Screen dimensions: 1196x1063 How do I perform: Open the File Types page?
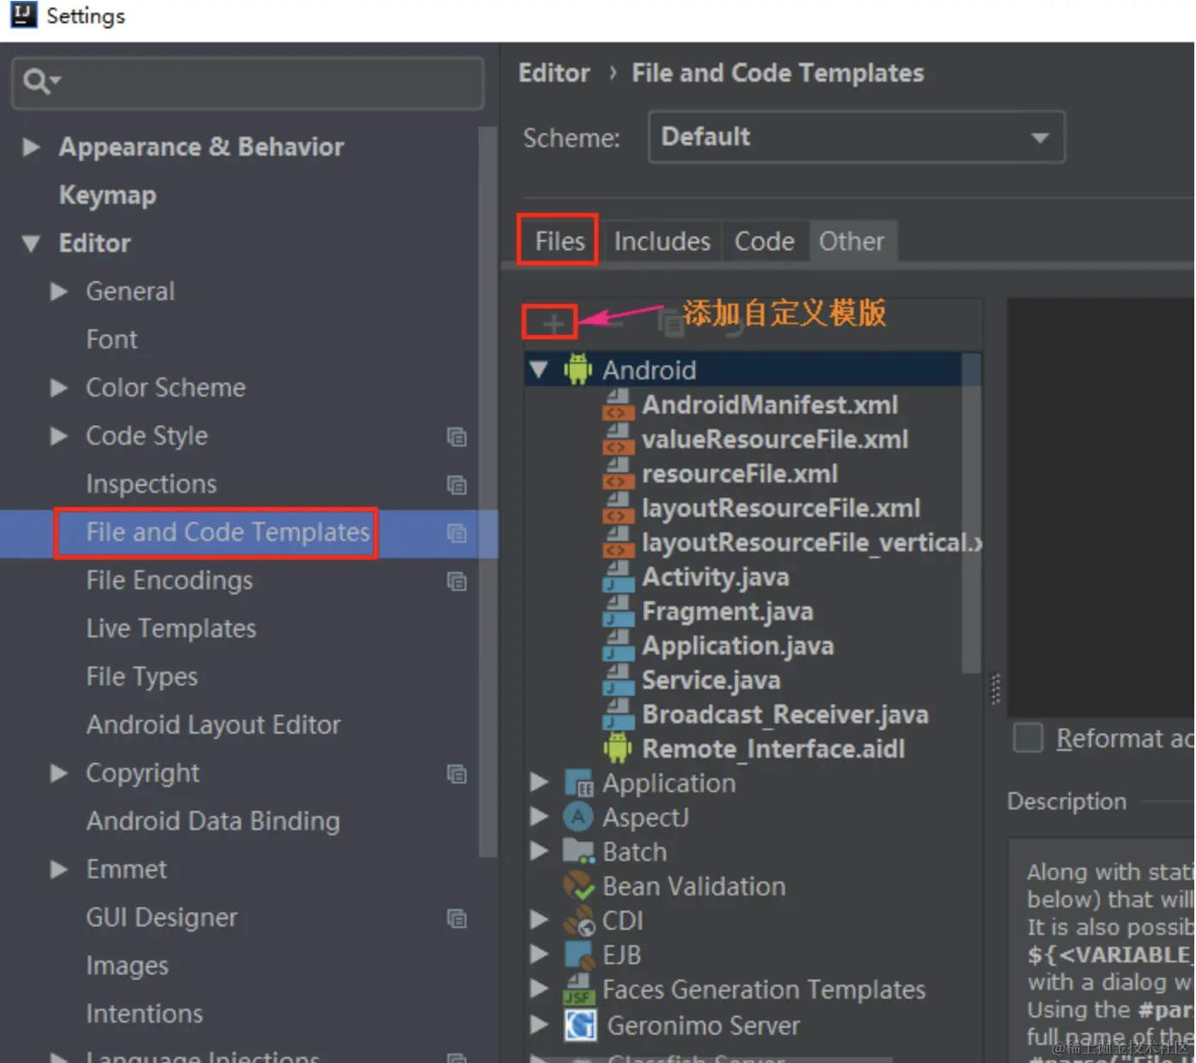coord(142,677)
